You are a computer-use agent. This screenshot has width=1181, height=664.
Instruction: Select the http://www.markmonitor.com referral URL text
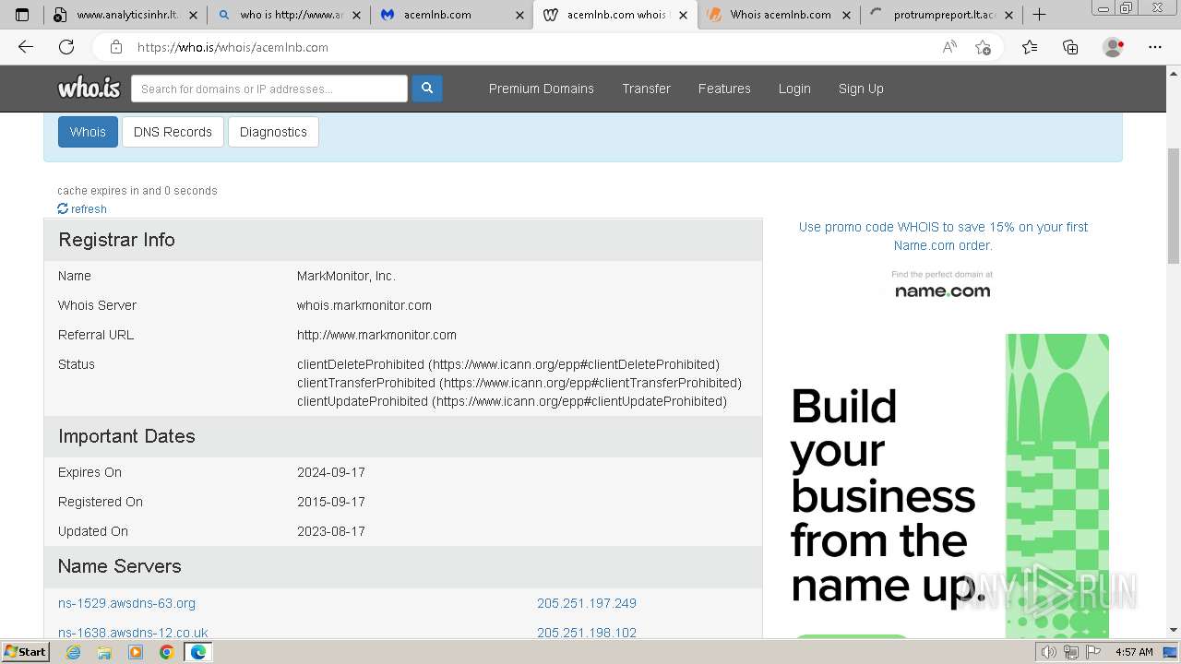[376, 335]
